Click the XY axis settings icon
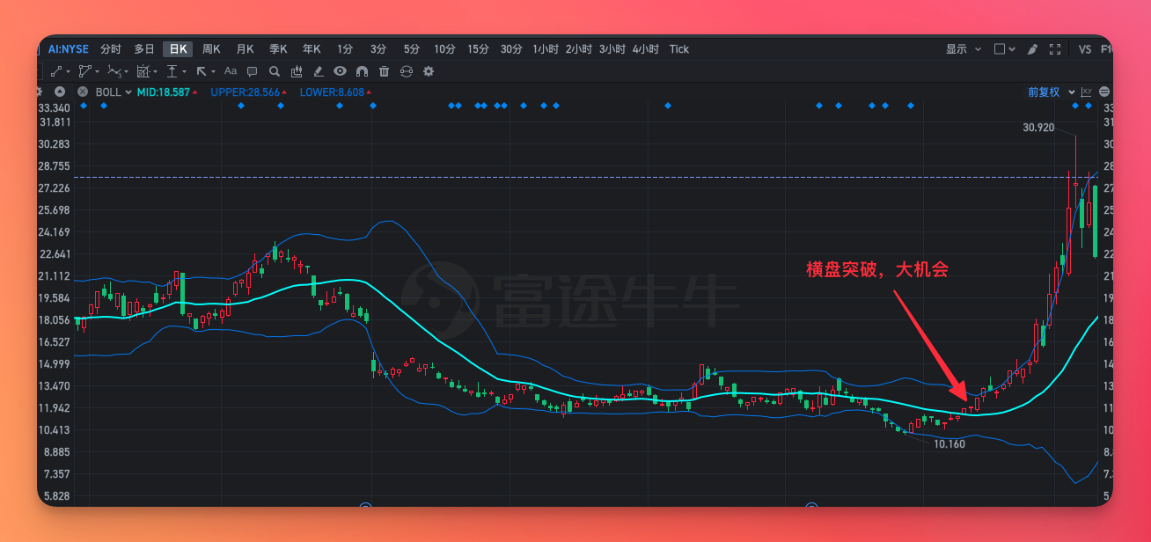 (x=1087, y=92)
